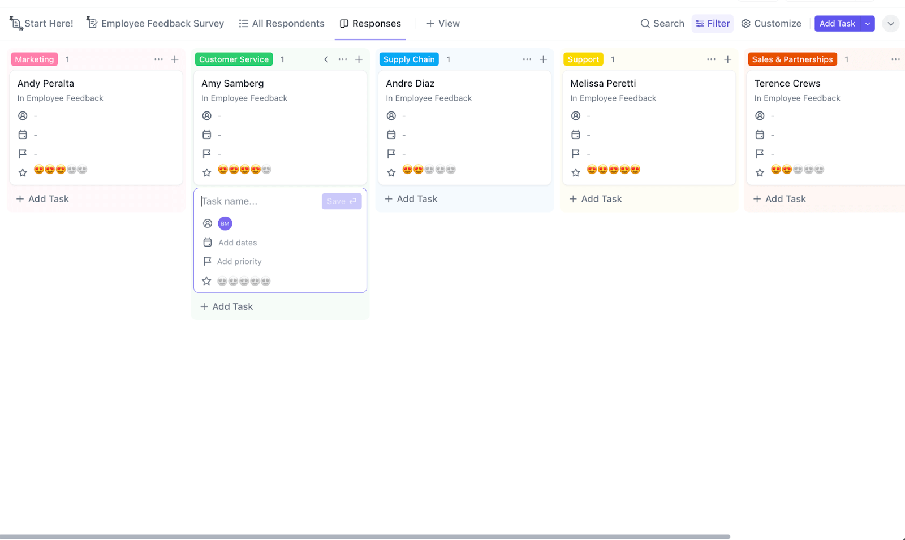The image size is (905, 540).
Task: Change Melissa Peretti emoji rating
Action: 614,169
